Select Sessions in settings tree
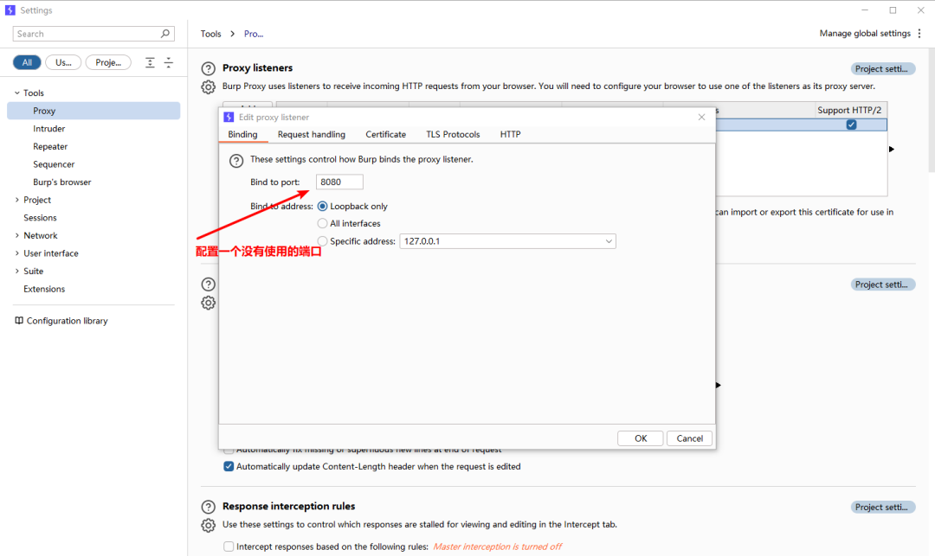Image resolution: width=935 pixels, height=556 pixels. pyautogui.click(x=40, y=218)
